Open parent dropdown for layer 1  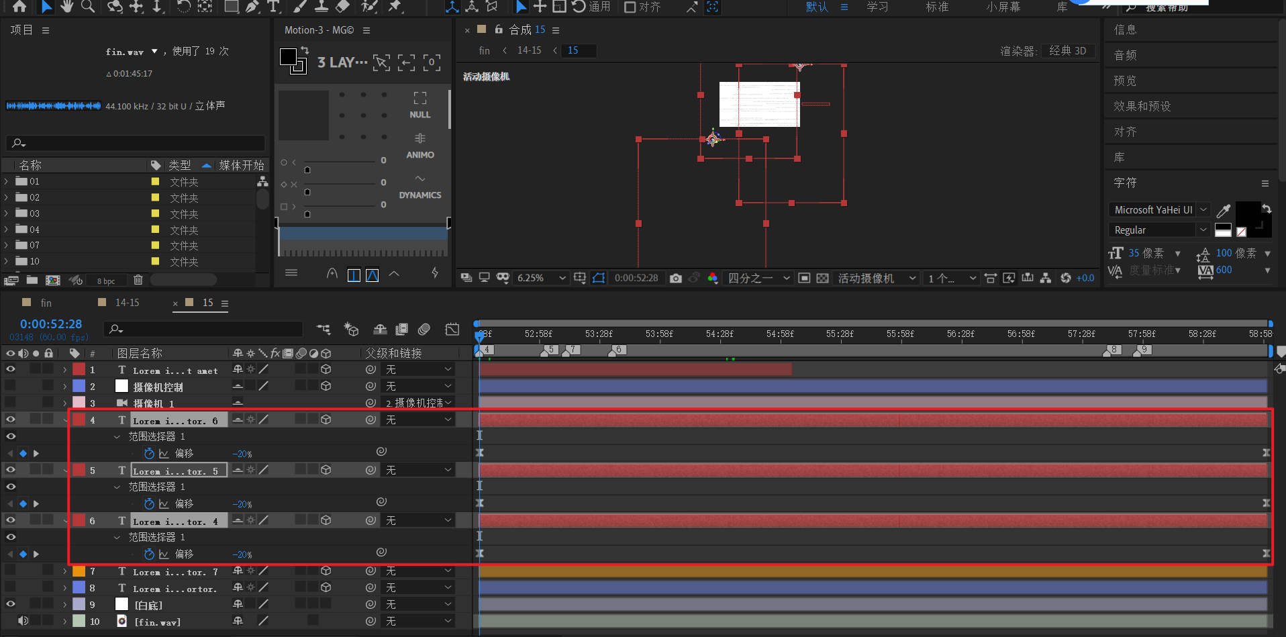pyautogui.click(x=419, y=369)
